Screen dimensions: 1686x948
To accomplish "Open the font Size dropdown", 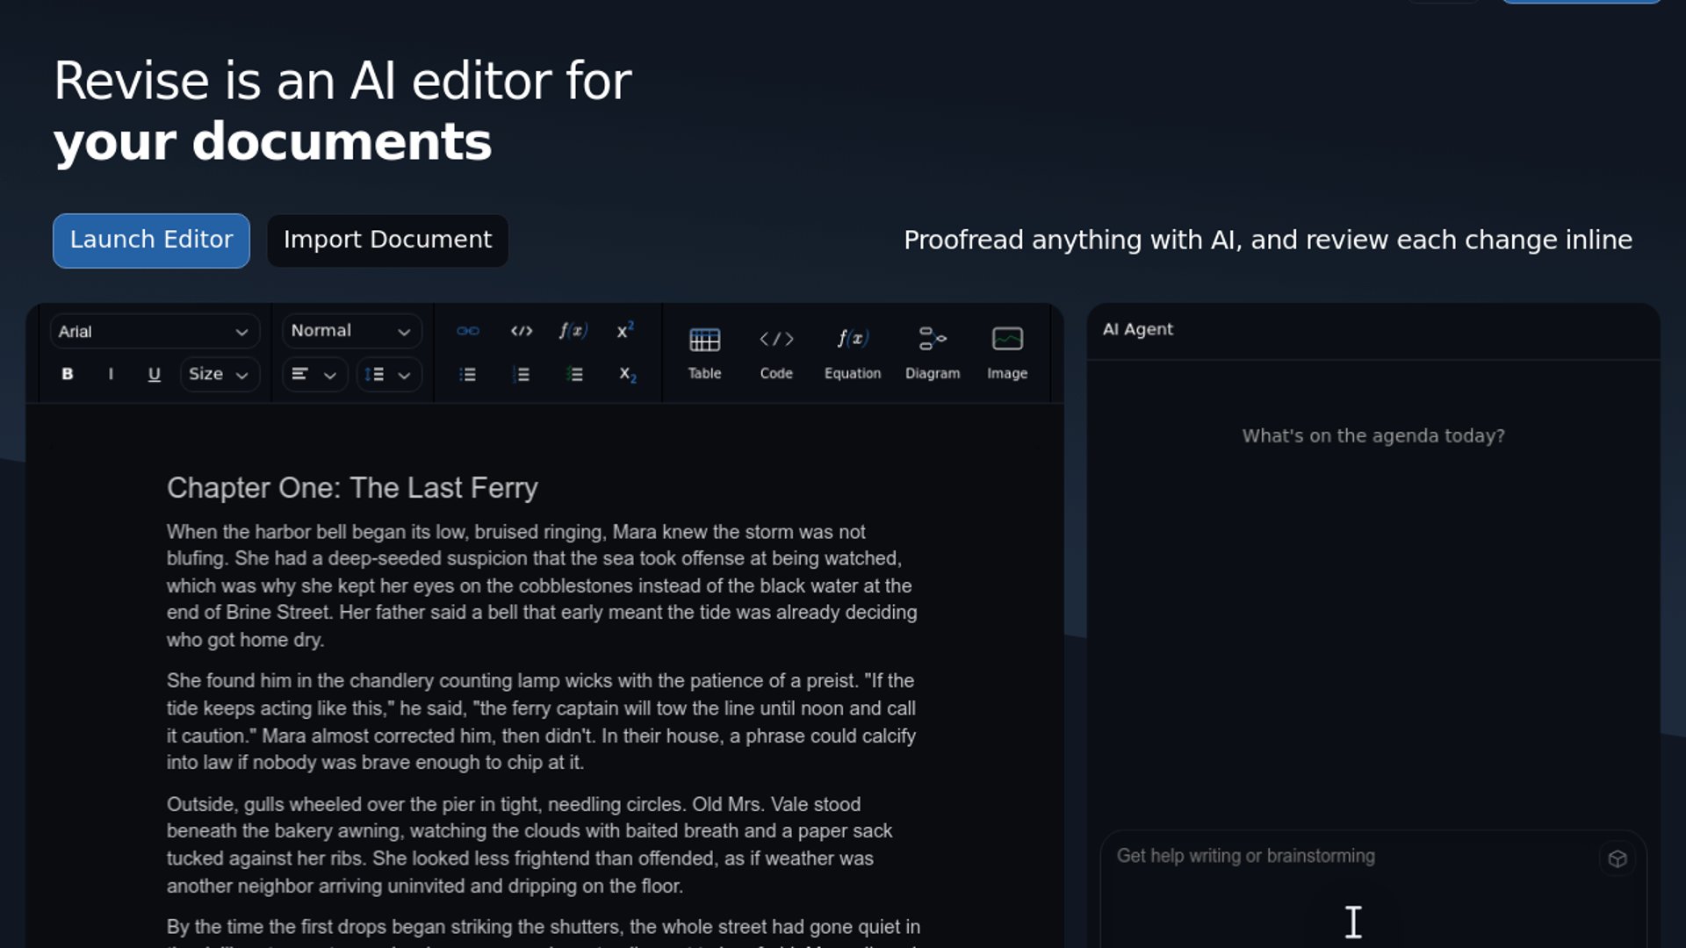I will [219, 374].
